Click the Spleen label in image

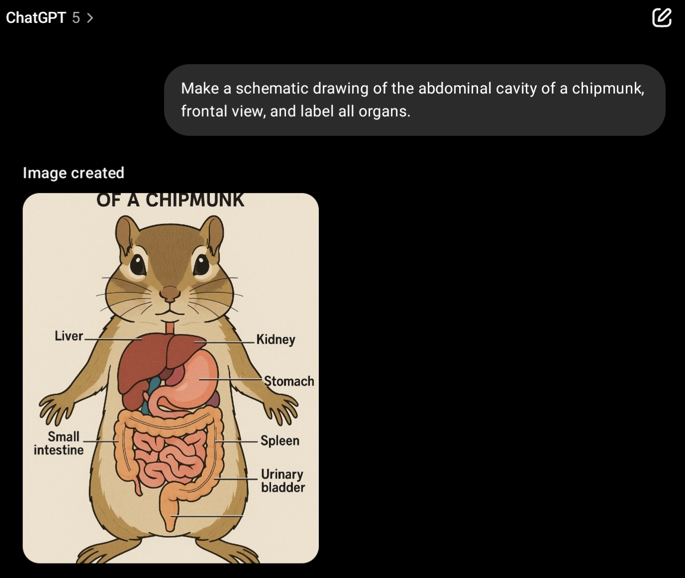point(280,441)
